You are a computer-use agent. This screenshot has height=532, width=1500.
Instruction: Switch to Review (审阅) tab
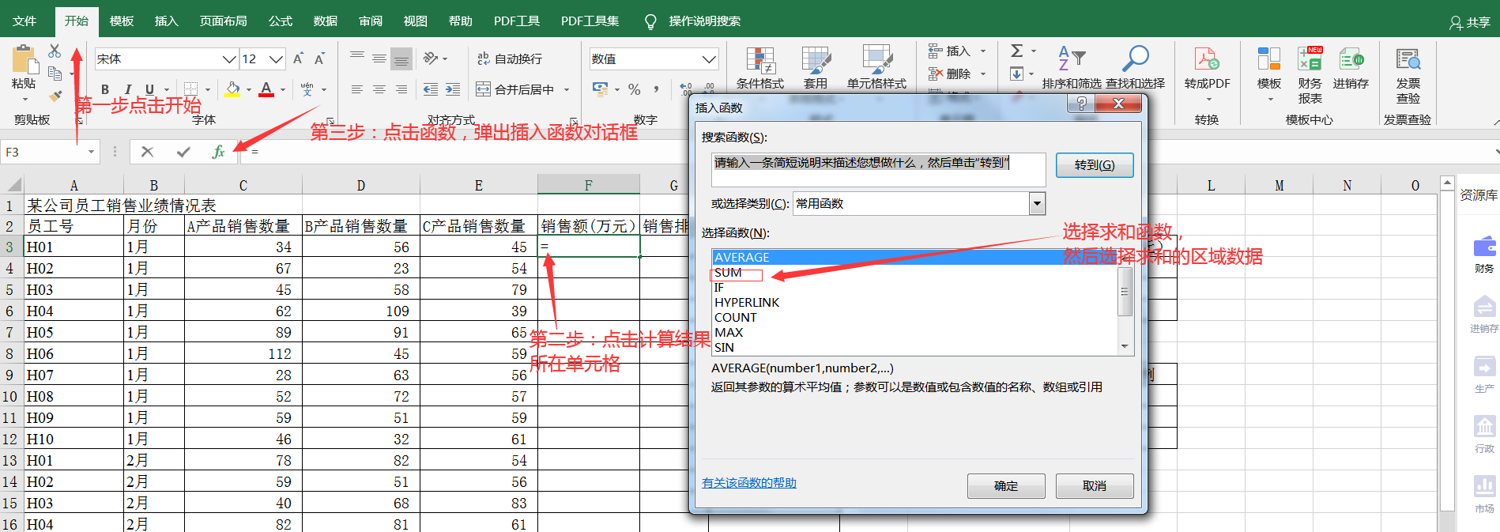point(370,21)
